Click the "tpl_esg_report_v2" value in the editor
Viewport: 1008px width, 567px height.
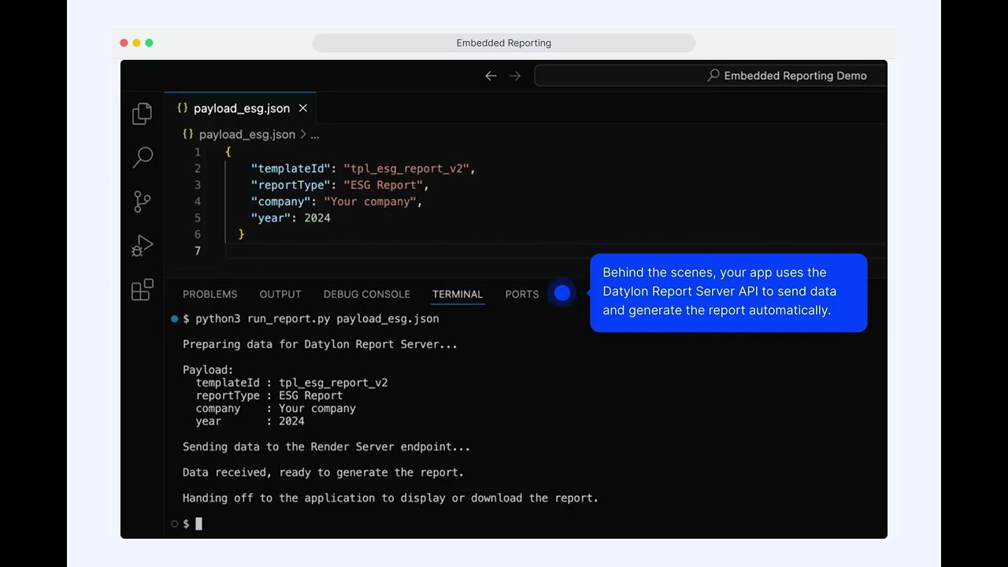[x=406, y=169]
